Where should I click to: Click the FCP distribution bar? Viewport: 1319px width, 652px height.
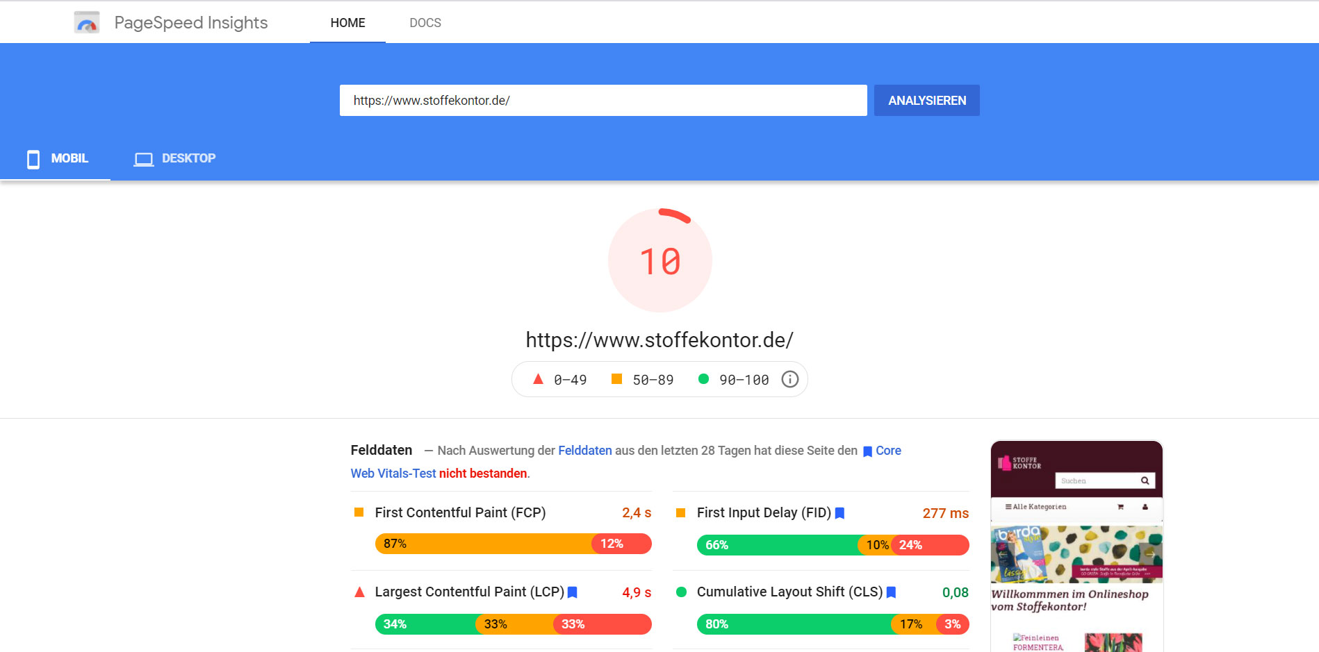[513, 544]
